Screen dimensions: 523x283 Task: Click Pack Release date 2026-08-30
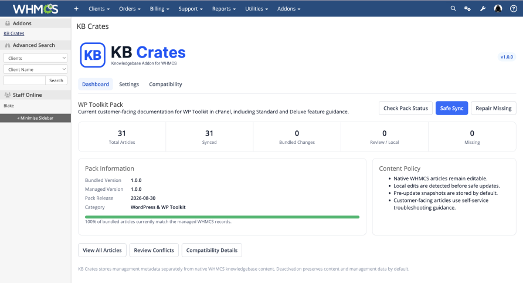pos(143,198)
